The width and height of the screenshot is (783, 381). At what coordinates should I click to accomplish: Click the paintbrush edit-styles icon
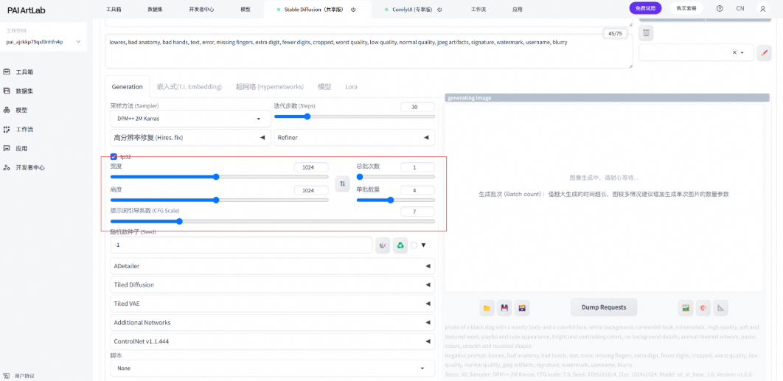pyautogui.click(x=764, y=52)
